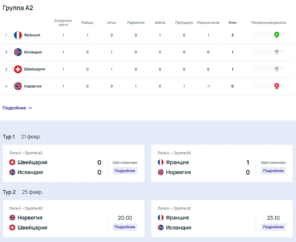
Task: Click Iceland's grey draw result badge
Action: point(277,52)
